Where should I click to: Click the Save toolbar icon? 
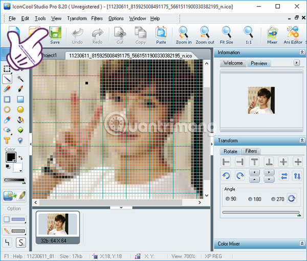point(55,35)
